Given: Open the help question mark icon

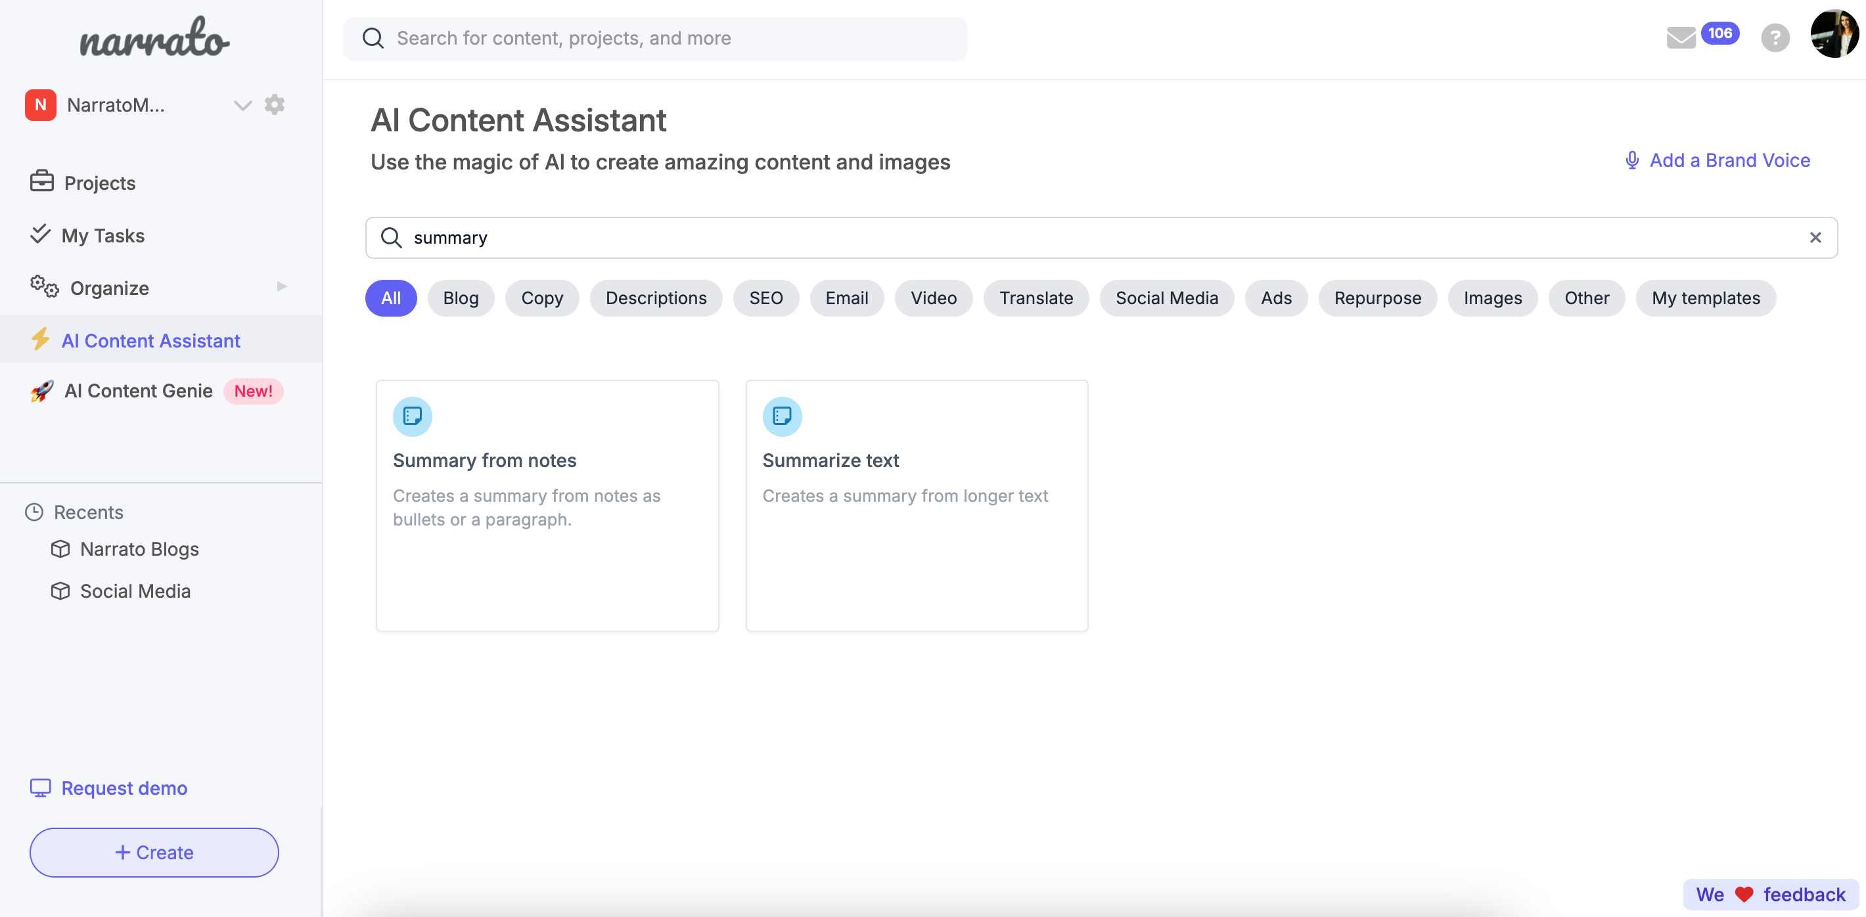Looking at the screenshot, I should pos(1775,37).
